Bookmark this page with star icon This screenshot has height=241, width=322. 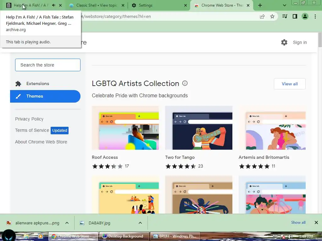point(272,16)
